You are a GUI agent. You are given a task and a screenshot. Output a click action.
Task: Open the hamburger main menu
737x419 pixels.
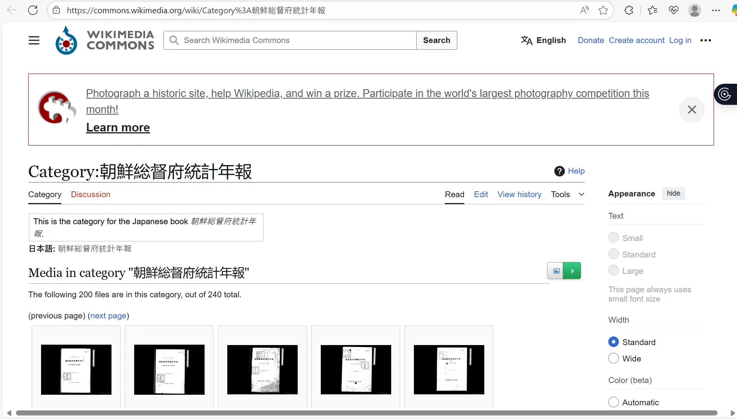[34, 40]
